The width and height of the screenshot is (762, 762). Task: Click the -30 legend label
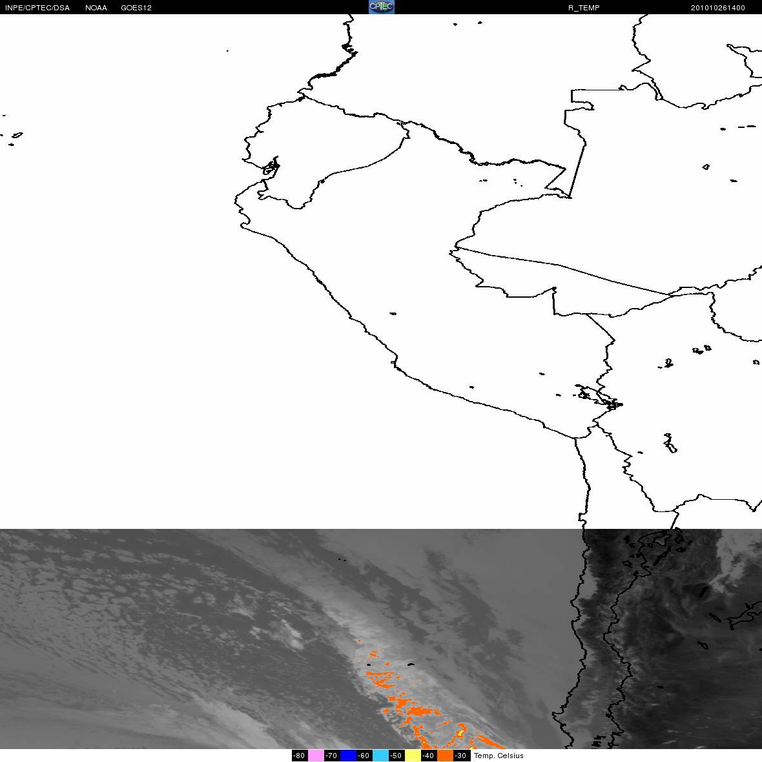point(462,756)
